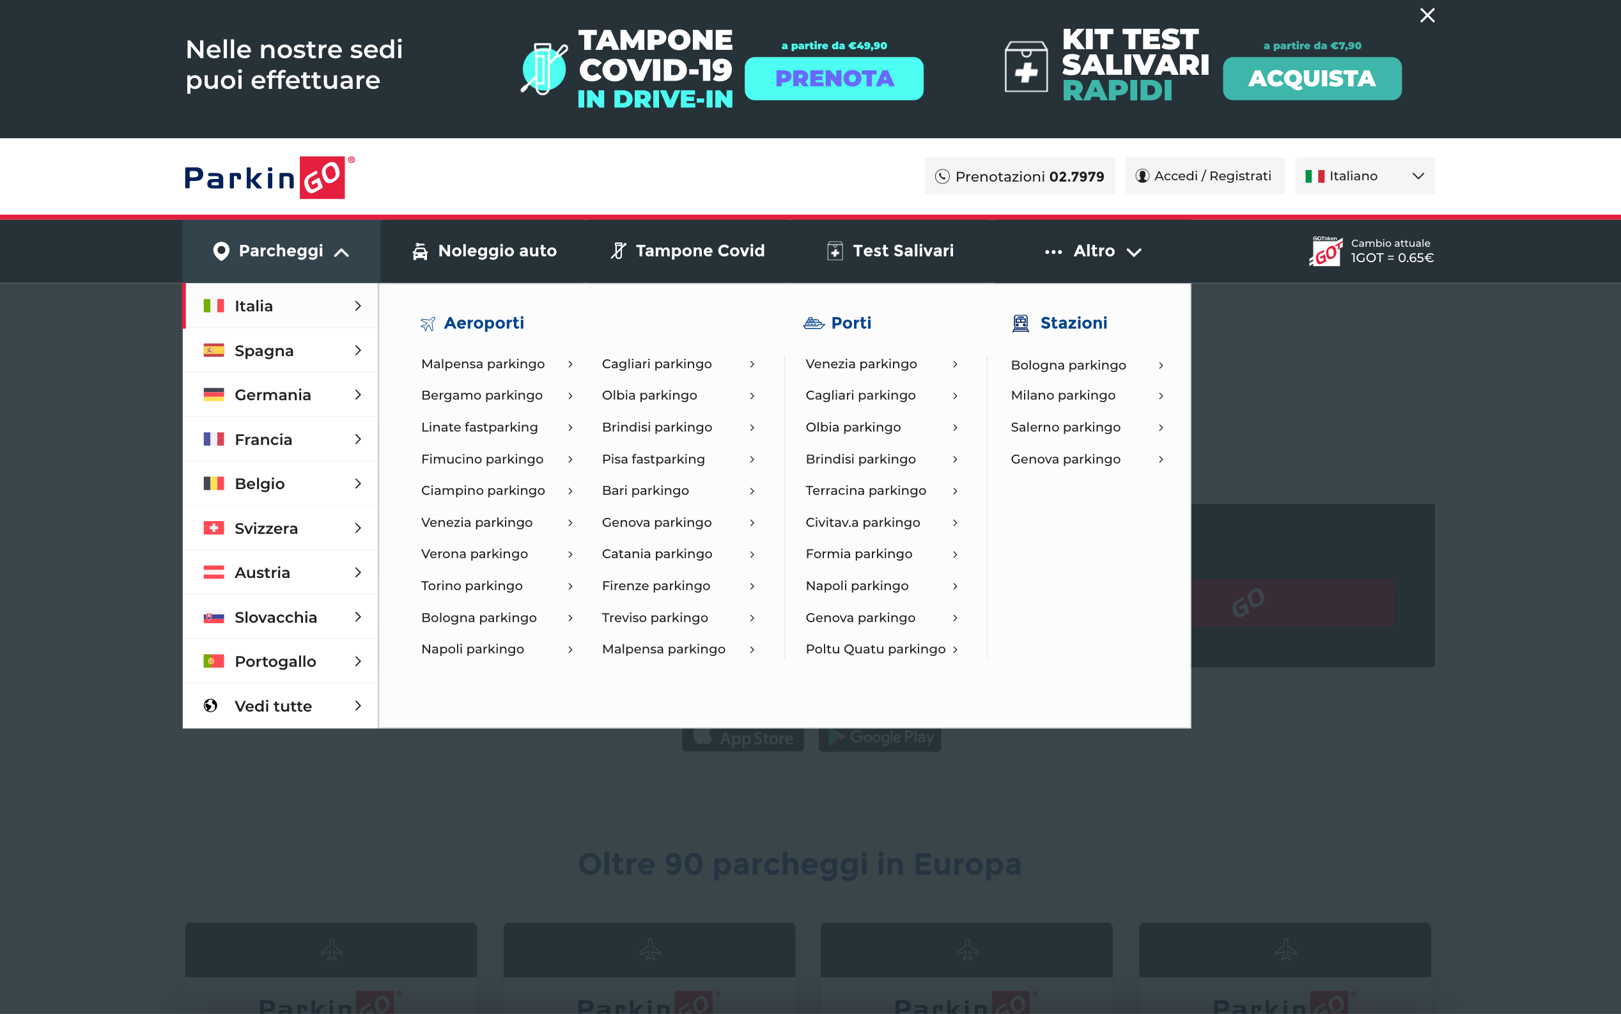The width and height of the screenshot is (1621, 1014).
Task: Click the Italian flag in language selector
Action: pyautogui.click(x=1314, y=176)
